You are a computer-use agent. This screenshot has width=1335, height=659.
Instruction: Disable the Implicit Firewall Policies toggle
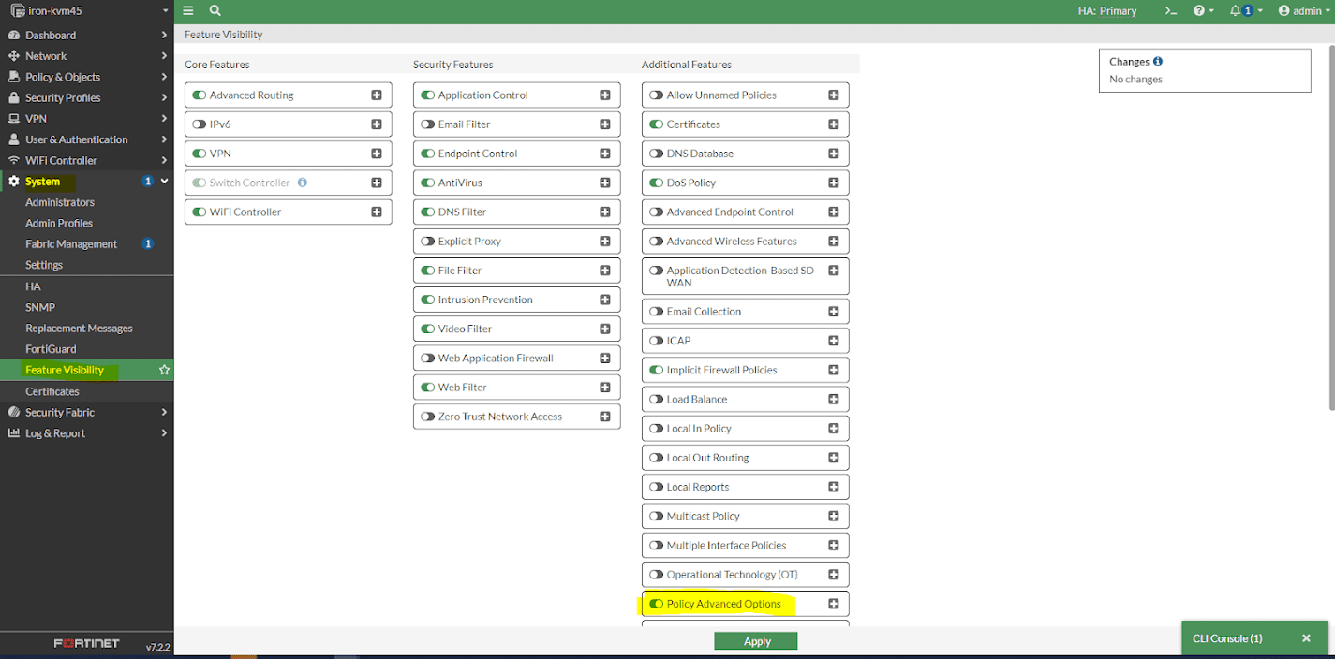(x=656, y=370)
